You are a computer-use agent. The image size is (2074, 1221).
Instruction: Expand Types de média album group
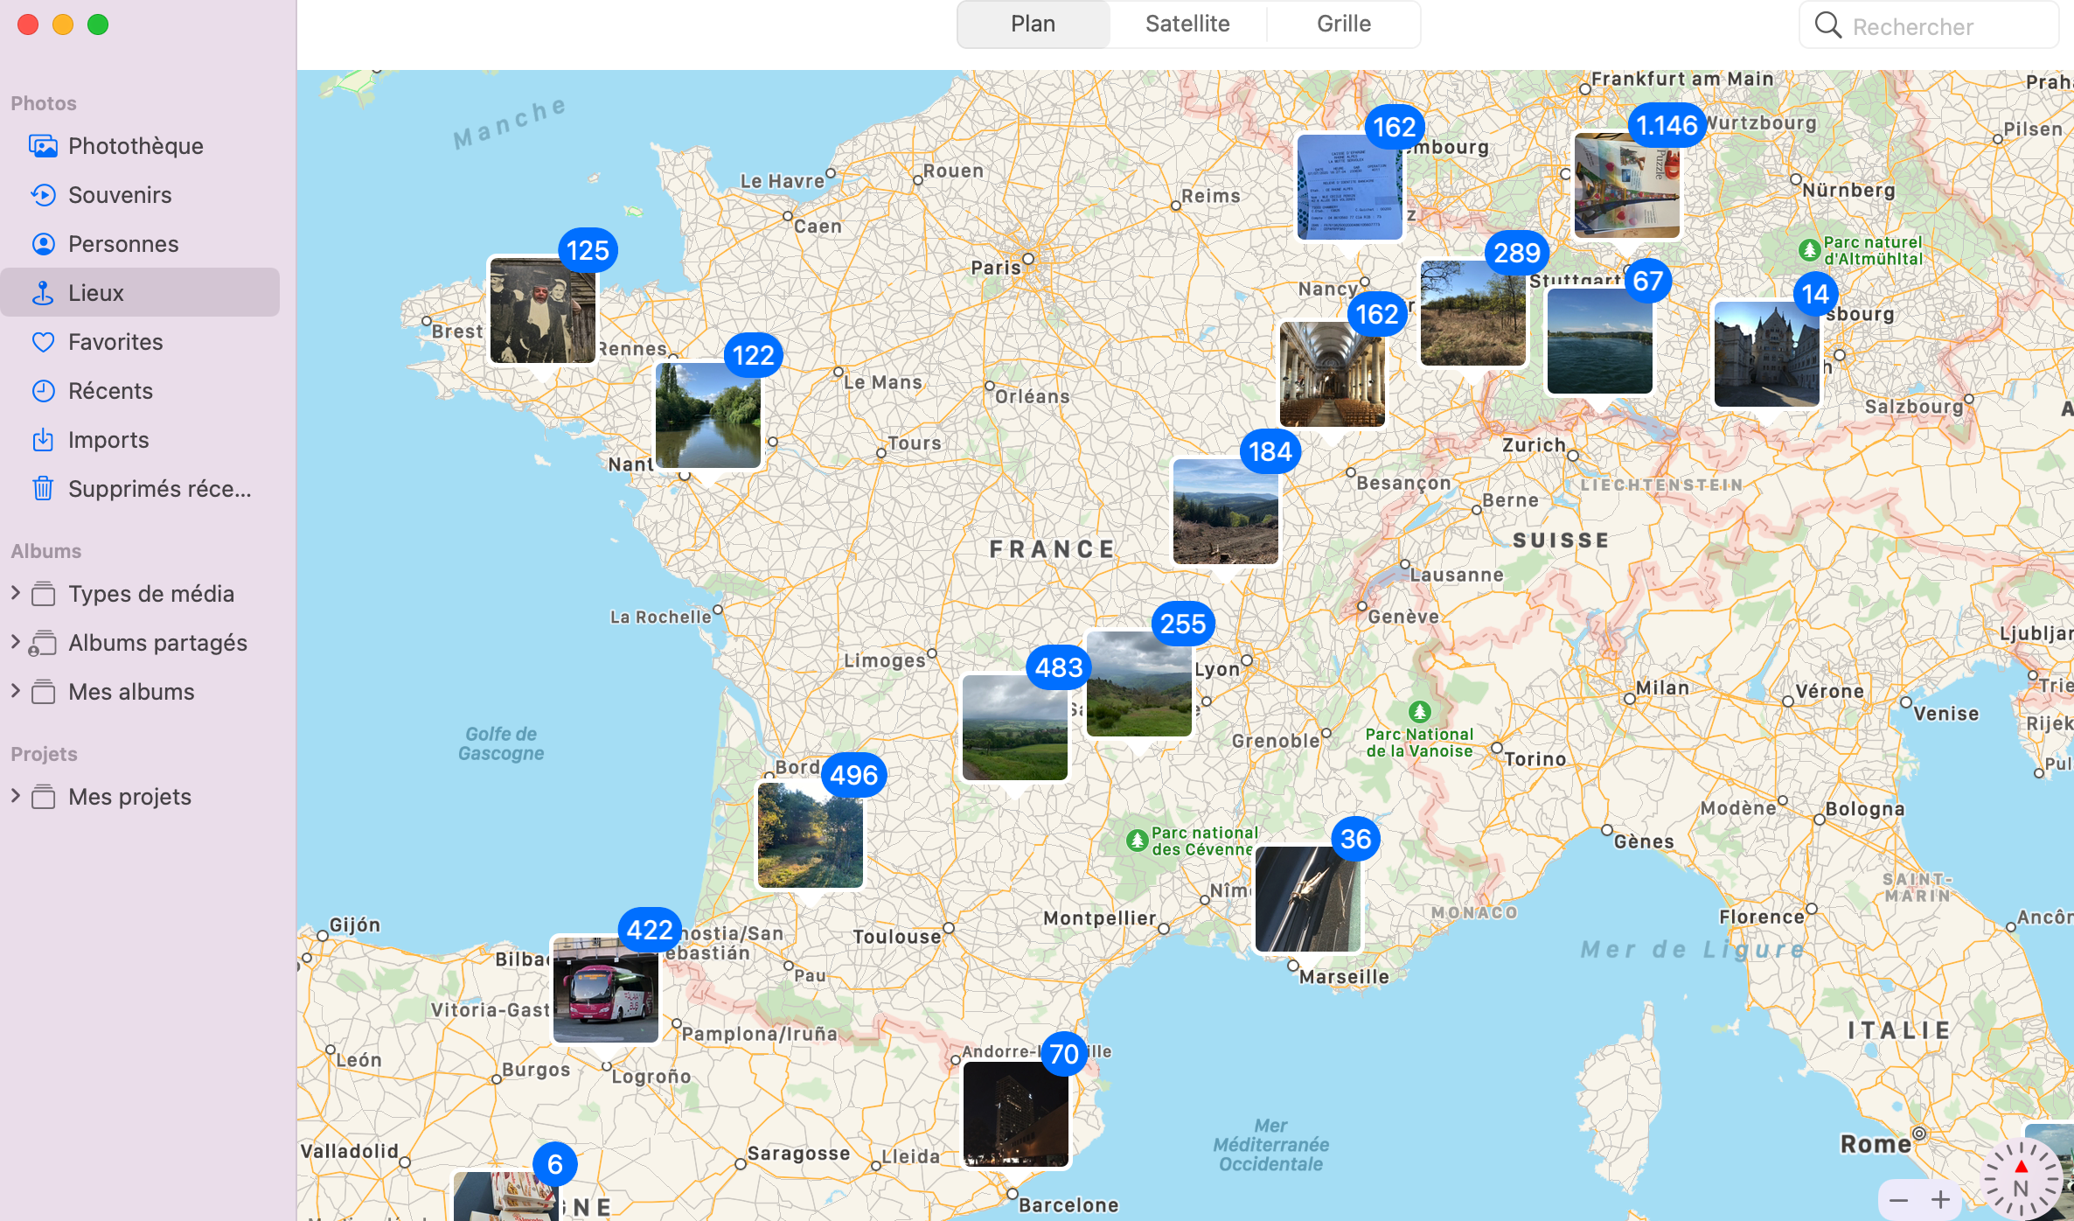coord(15,593)
